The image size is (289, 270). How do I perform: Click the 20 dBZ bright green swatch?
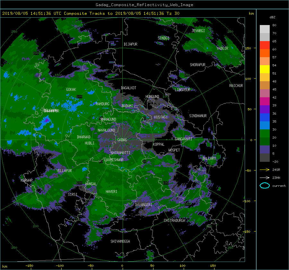(265, 134)
